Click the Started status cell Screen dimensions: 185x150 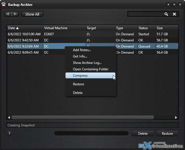click(147, 34)
